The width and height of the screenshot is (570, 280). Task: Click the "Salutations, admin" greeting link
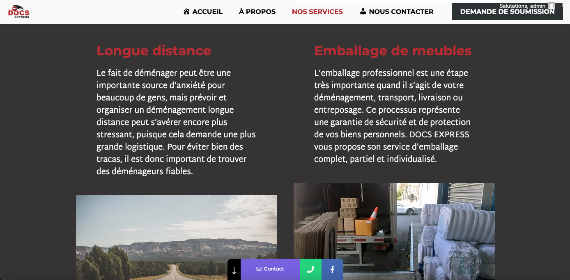[522, 6]
